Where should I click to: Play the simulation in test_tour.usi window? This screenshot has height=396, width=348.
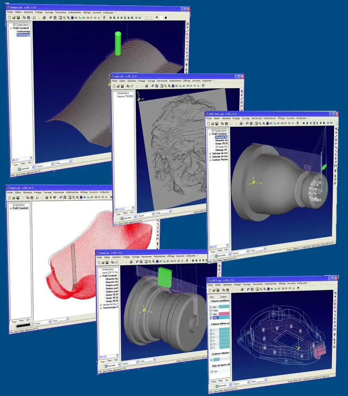317,123
